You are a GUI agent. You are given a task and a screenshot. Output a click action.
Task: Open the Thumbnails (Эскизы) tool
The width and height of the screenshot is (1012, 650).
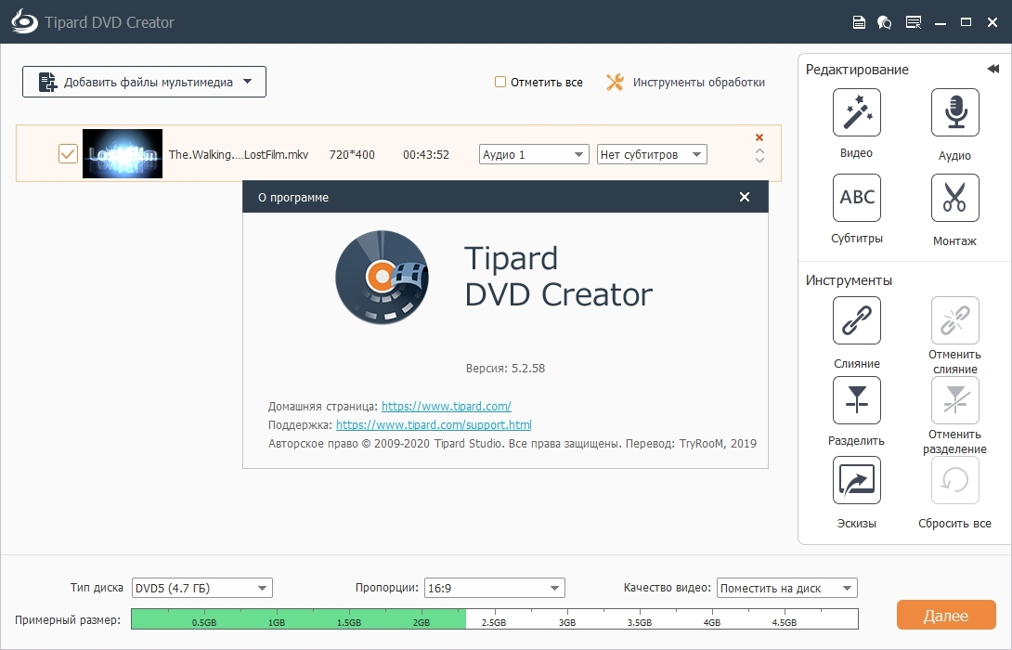(x=856, y=480)
